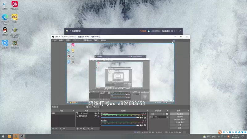The height and width of the screenshot is (139, 247).
Task: Open the notification center in the taskbar
Action: click(x=243, y=136)
